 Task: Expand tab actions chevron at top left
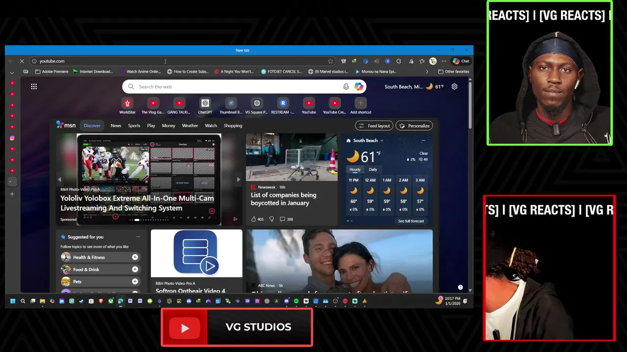tap(12, 72)
